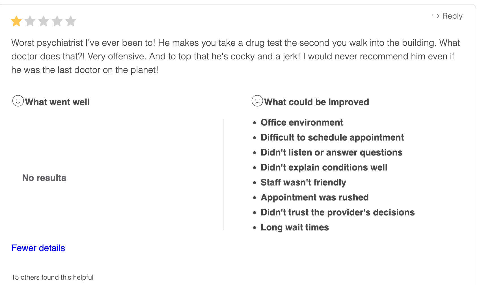The width and height of the screenshot is (483, 285).
Task: Click the sad face icon
Action: (x=257, y=101)
